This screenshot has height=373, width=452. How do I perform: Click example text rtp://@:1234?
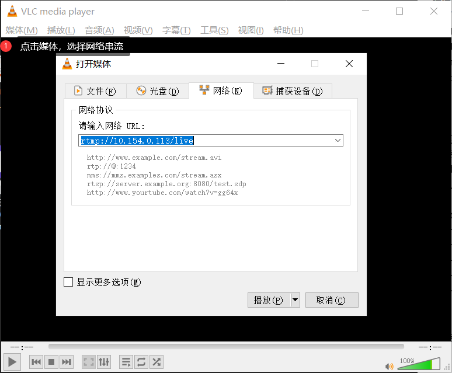tap(112, 166)
